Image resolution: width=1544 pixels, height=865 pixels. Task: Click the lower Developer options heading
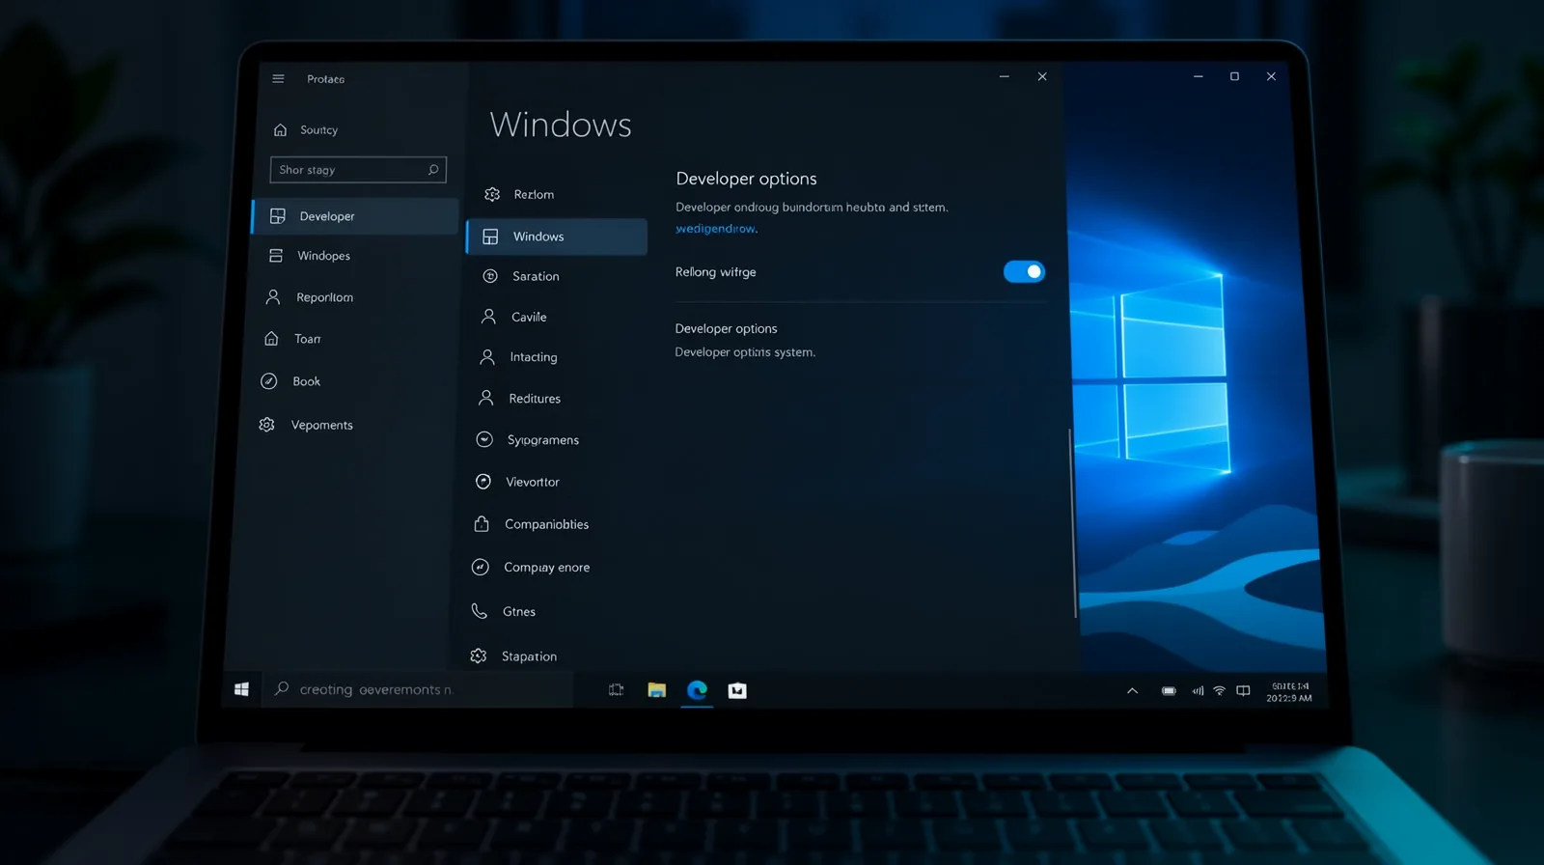tap(726, 329)
